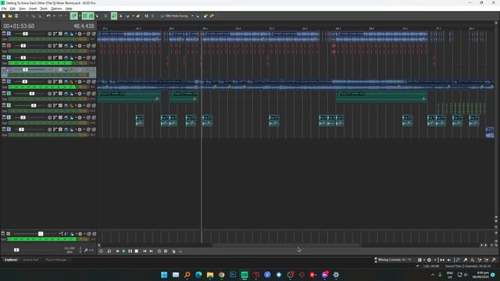Click the record button in transport bar
Screen dimensions: 500x281
click(x=101, y=251)
